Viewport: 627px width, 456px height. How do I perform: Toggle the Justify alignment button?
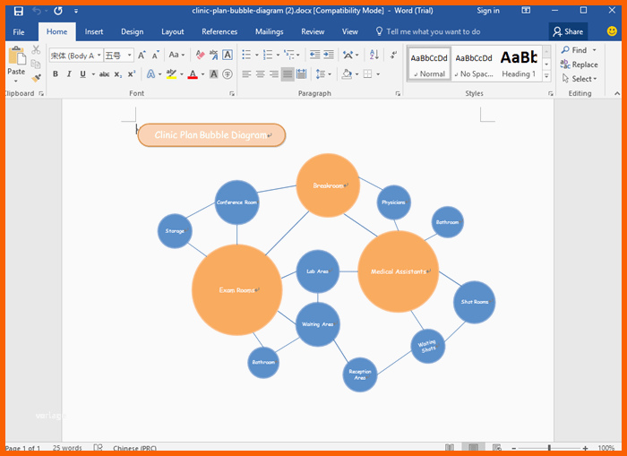coord(288,74)
